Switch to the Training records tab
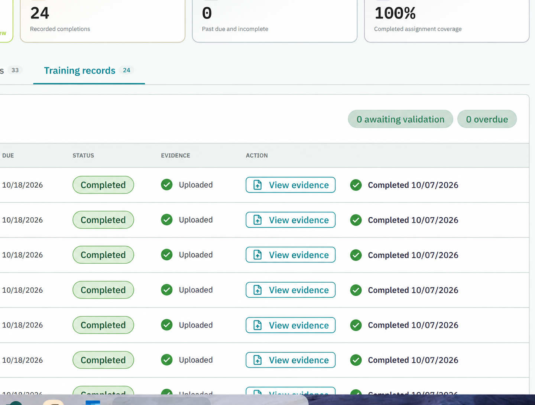Viewport: 535px width, 405px height. tap(89, 70)
